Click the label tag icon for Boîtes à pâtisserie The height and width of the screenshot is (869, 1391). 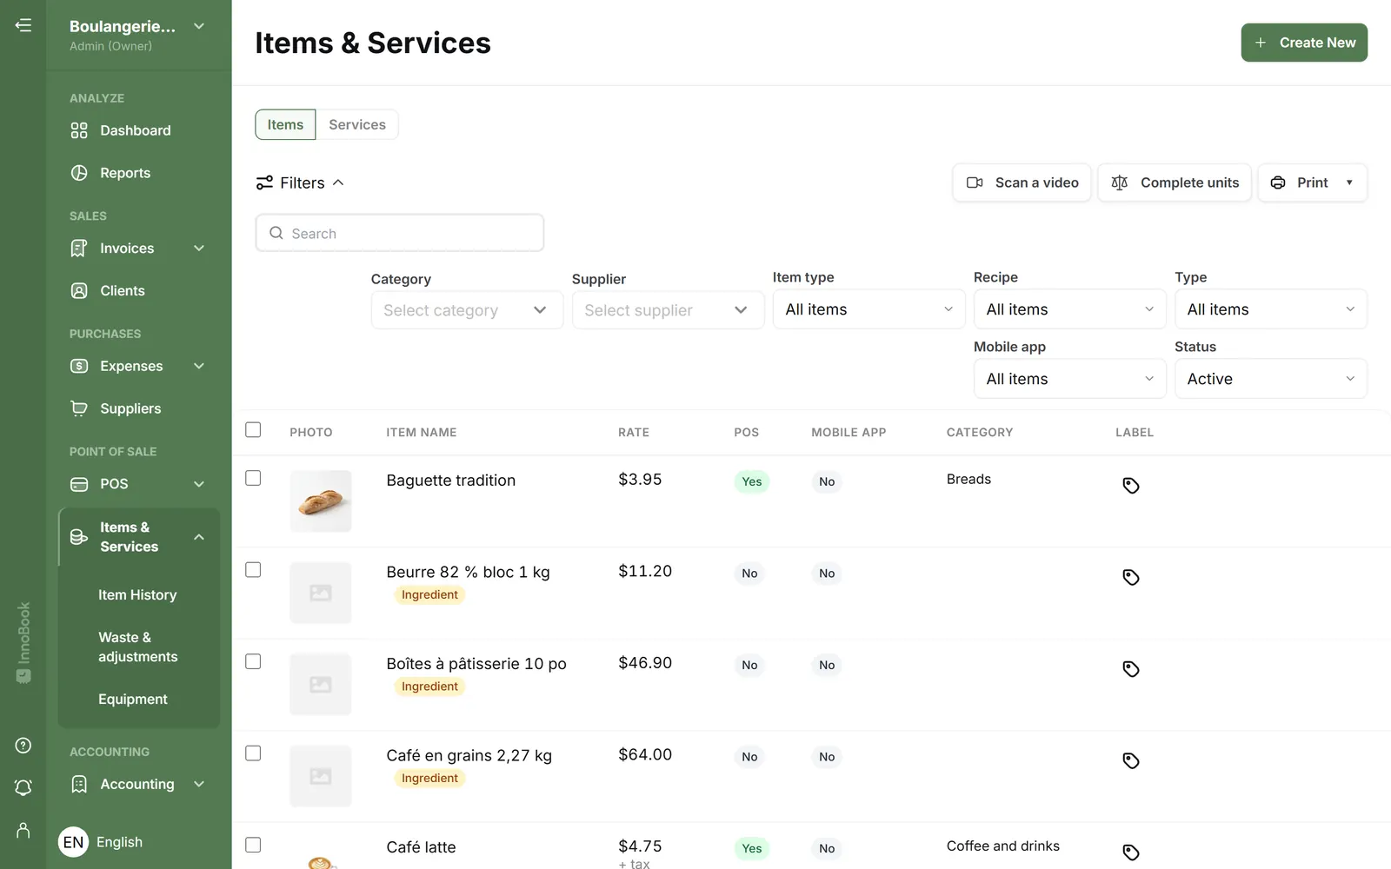[1131, 669]
